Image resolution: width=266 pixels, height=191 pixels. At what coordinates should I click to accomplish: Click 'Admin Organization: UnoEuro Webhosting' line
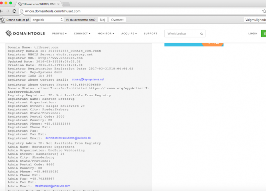pos(46,150)
